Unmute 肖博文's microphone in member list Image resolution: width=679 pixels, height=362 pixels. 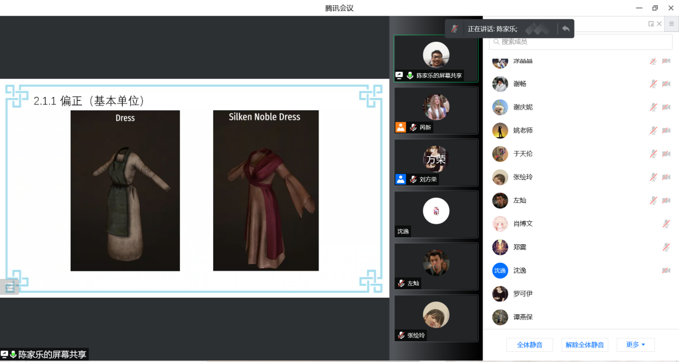666,223
